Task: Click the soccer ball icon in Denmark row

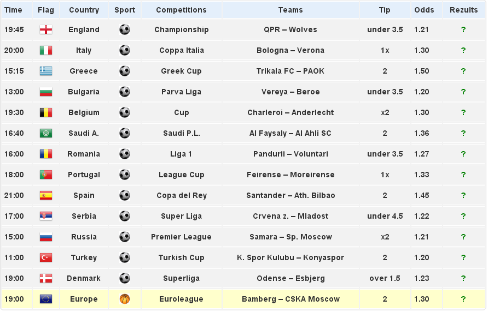Action: [x=125, y=278]
